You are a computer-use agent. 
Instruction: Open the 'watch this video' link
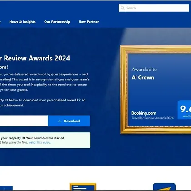click(40, 142)
